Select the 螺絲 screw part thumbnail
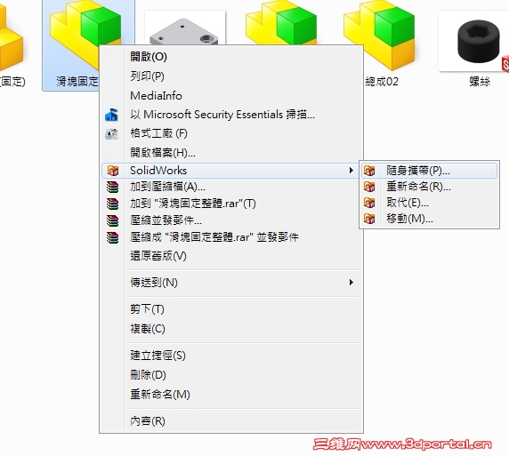The height and width of the screenshot is (456, 509). pos(477,45)
